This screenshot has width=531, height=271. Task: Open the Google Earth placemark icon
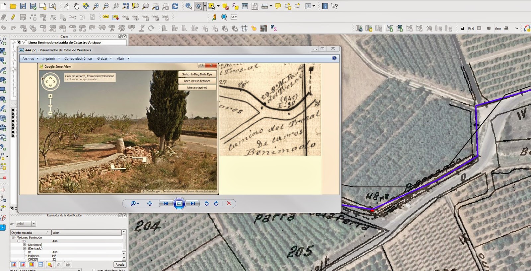214,17
